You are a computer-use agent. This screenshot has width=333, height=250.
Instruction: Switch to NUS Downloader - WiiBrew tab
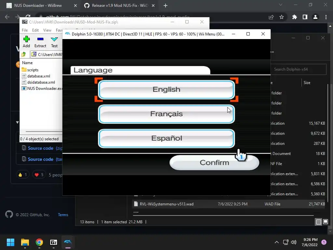click(38, 6)
